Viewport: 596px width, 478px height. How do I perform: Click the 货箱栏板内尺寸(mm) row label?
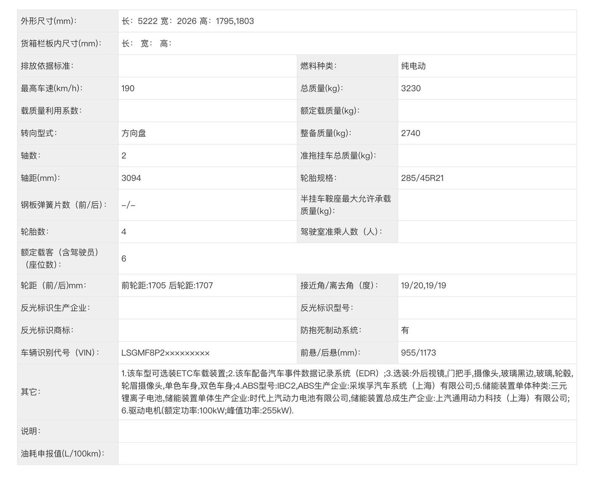point(61,43)
